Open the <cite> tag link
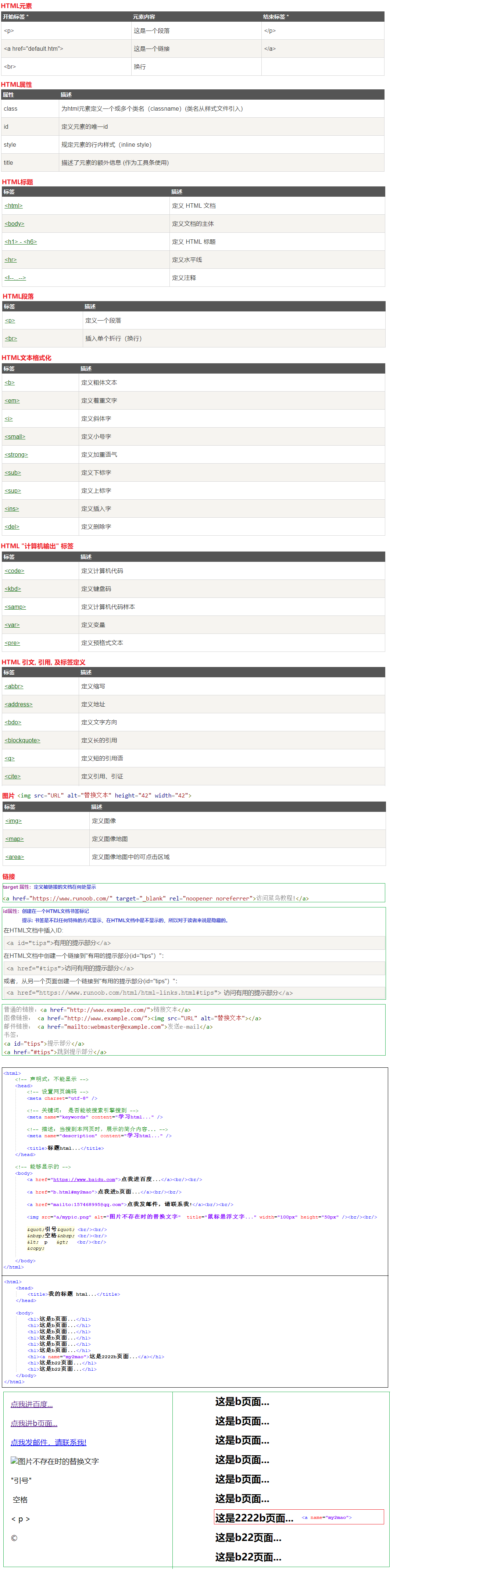This screenshot has height=1570, width=497. pos(13,777)
